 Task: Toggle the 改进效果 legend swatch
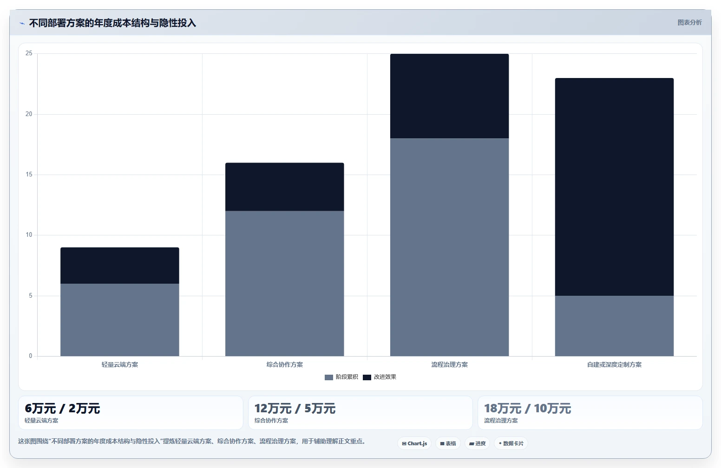(367, 377)
